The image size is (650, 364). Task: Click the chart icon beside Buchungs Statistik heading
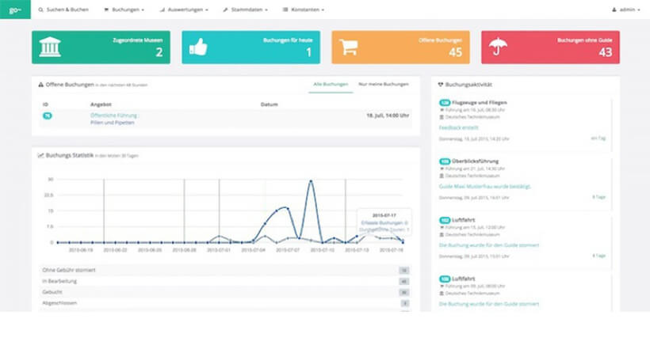[40, 155]
